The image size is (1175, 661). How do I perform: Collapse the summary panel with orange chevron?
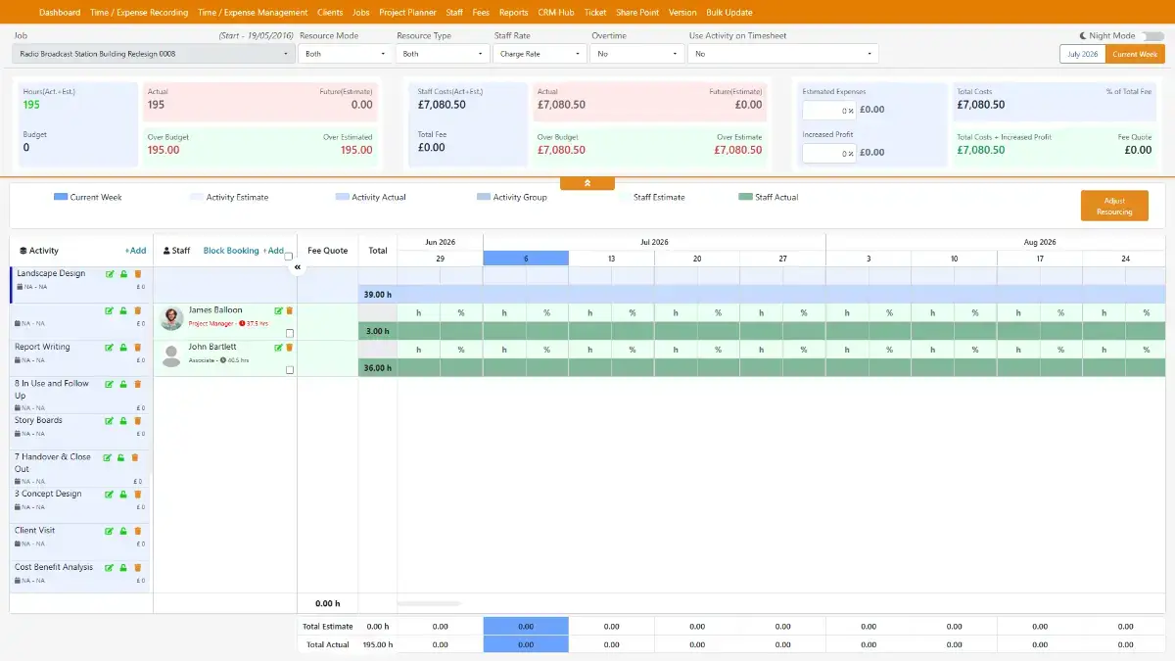click(x=587, y=183)
